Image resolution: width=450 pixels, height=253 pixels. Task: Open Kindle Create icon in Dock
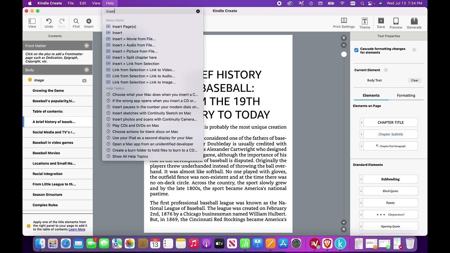tap(340, 243)
